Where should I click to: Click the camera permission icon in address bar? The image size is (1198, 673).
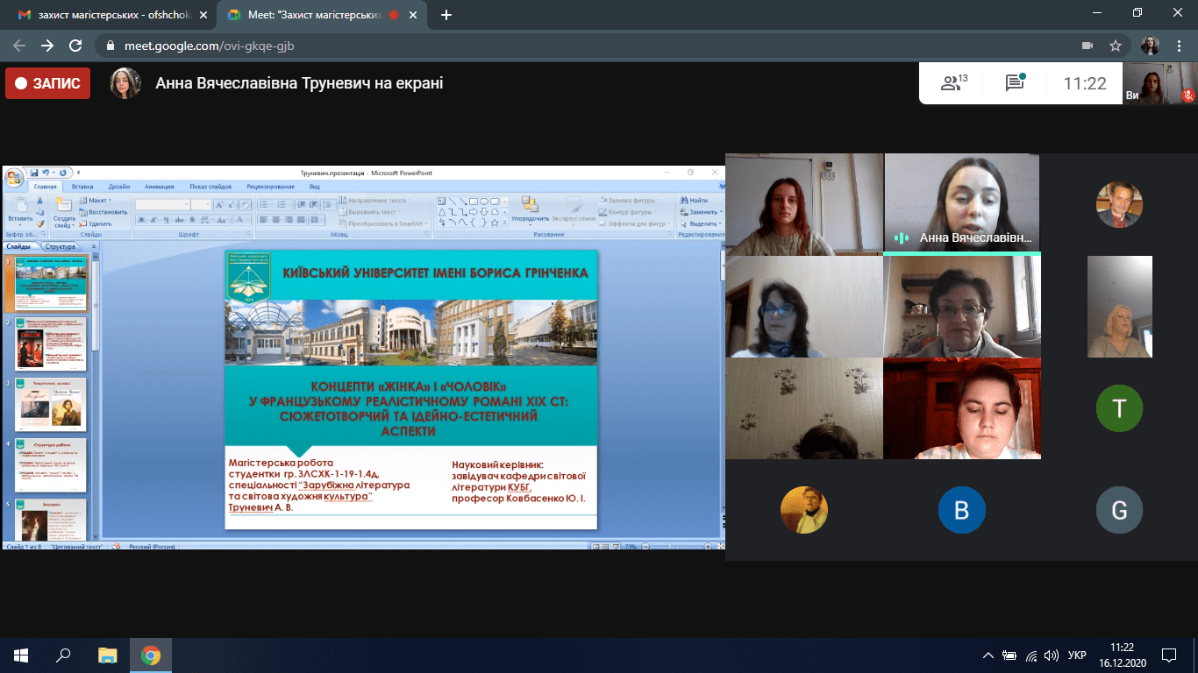click(x=1087, y=46)
